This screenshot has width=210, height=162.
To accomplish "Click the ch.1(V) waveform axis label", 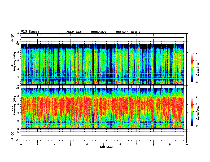I will click(13, 38).
